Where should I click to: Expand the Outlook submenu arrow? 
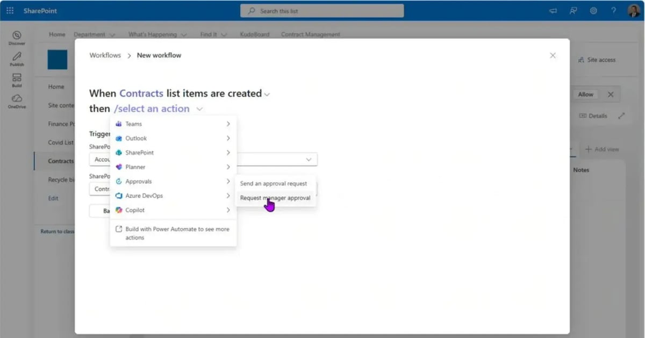[x=228, y=139]
